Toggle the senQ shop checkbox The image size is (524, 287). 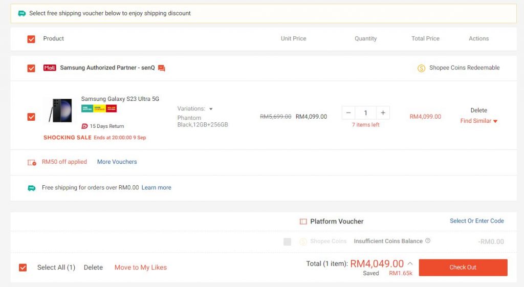tap(31, 68)
